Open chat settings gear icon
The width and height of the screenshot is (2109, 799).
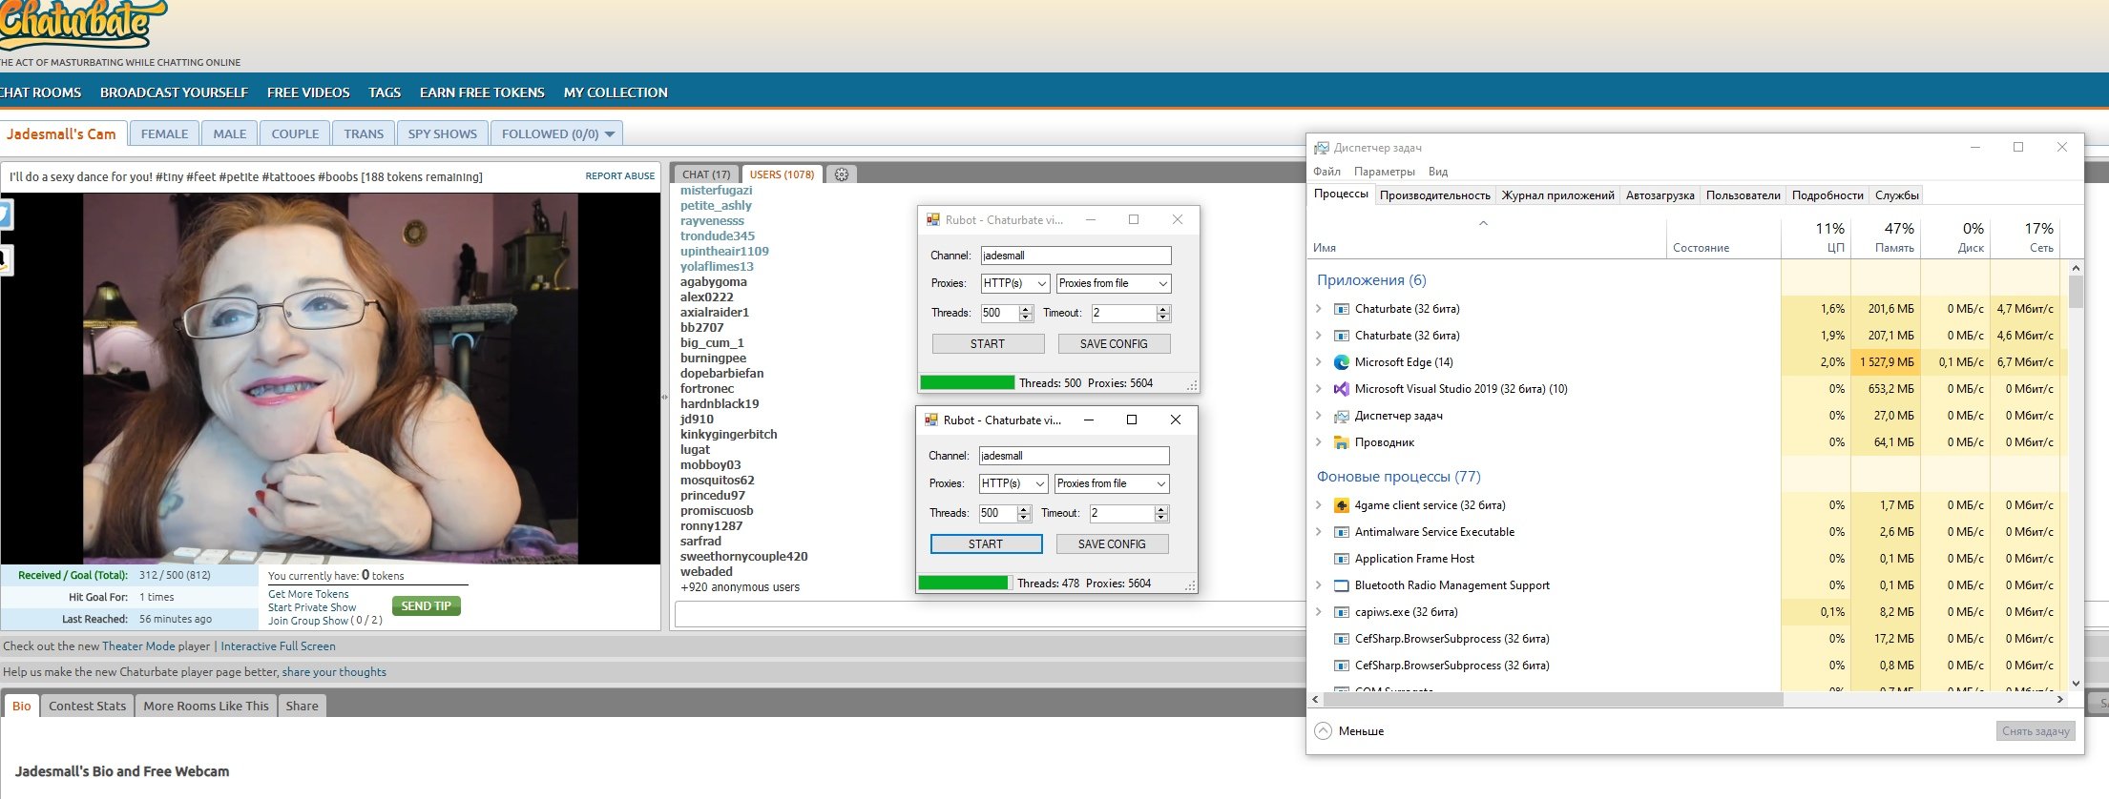pyautogui.click(x=841, y=174)
